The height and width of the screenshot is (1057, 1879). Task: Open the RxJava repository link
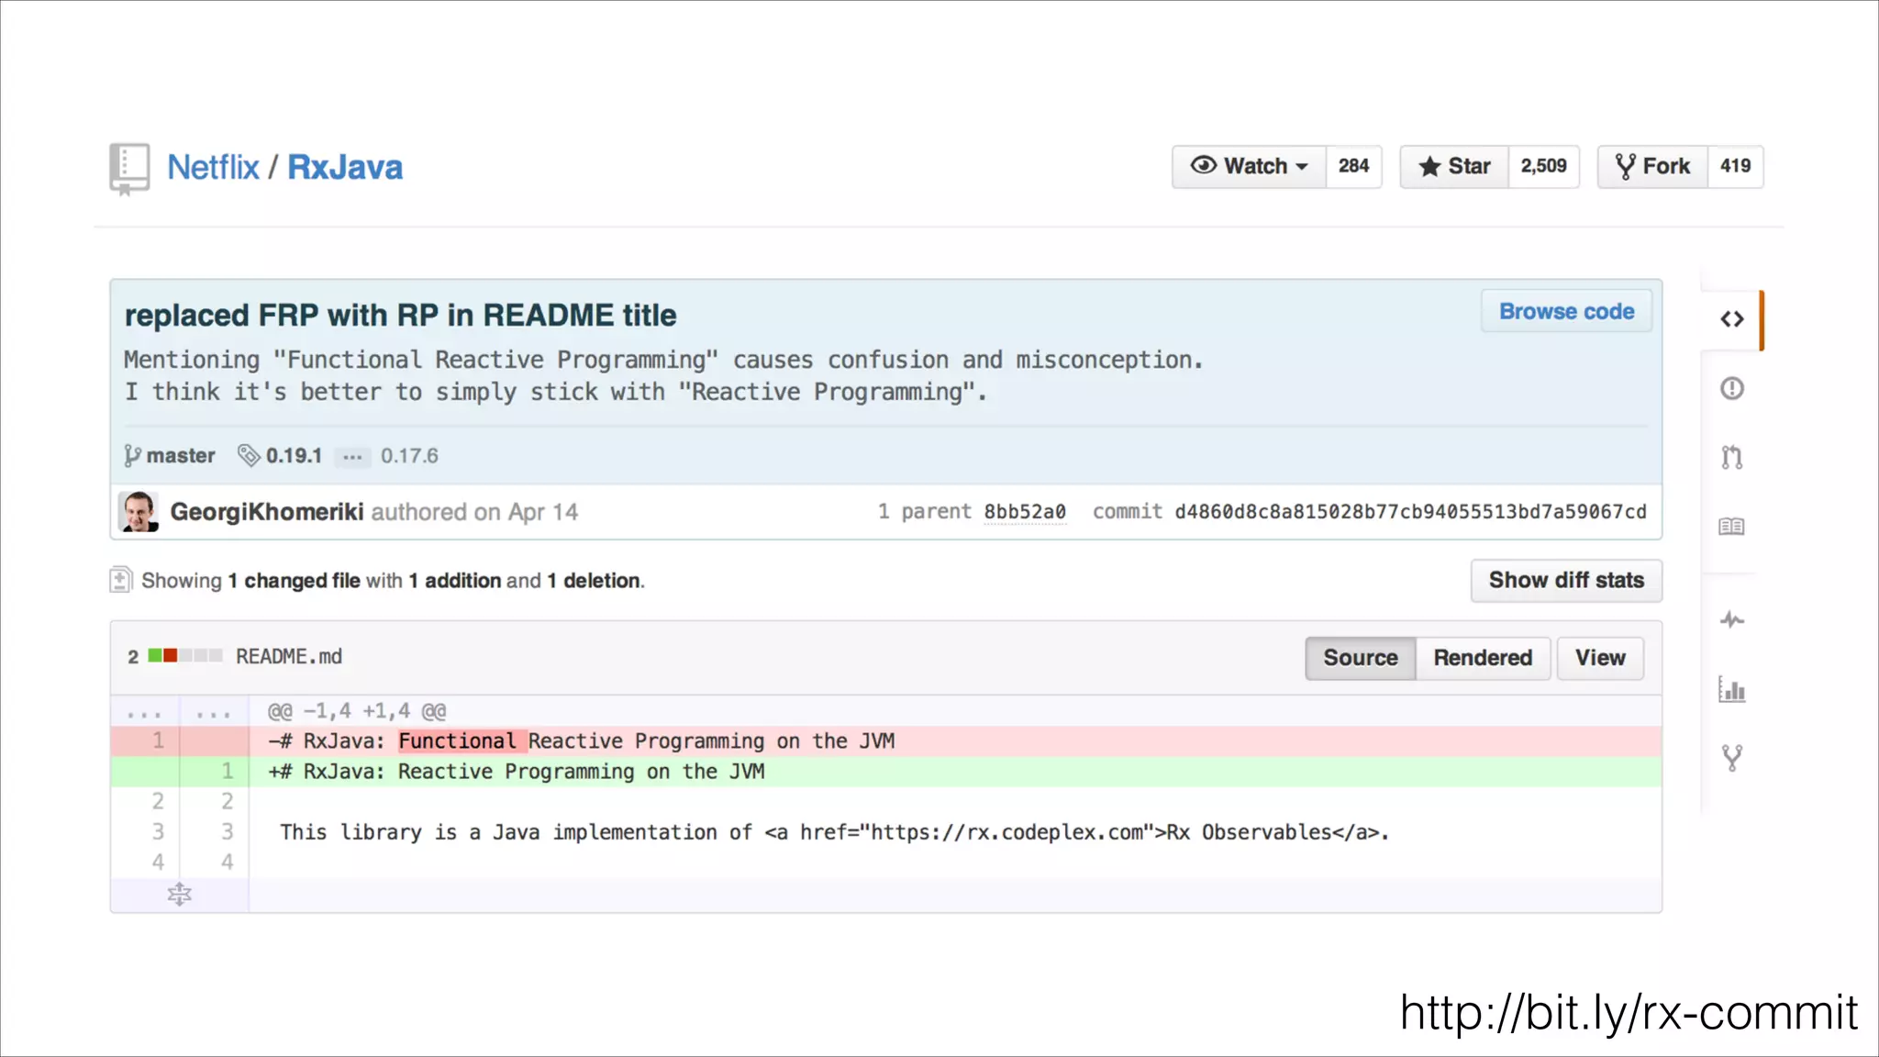345,167
